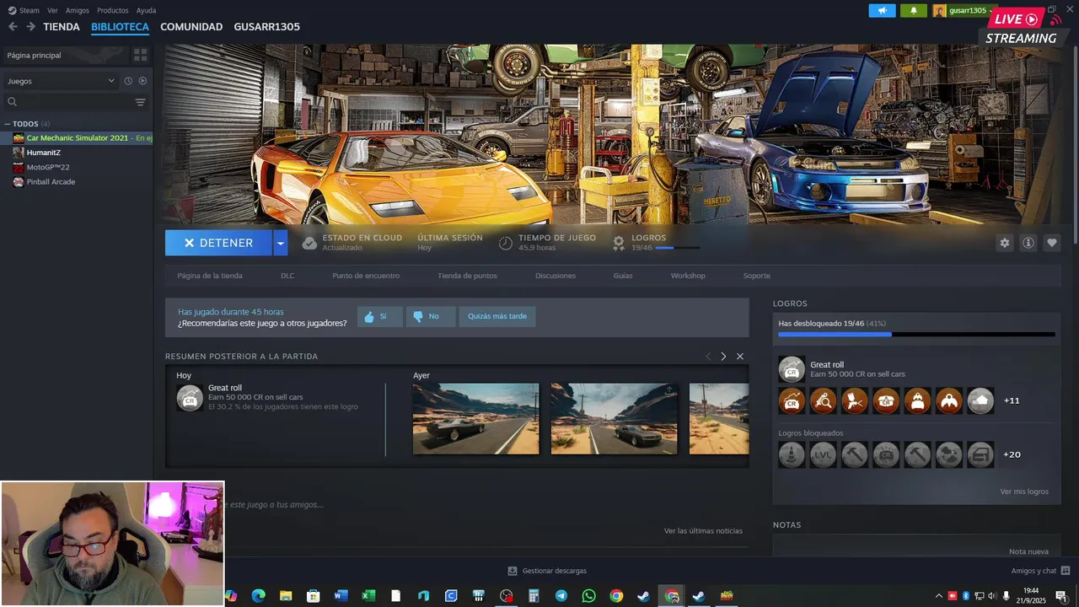Open Microsoft Word from the taskbar
This screenshot has height=607, width=1079.
[341, 596]
